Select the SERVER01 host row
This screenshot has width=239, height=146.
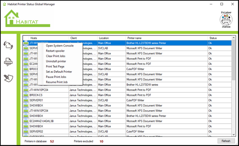tap(127, 100)
